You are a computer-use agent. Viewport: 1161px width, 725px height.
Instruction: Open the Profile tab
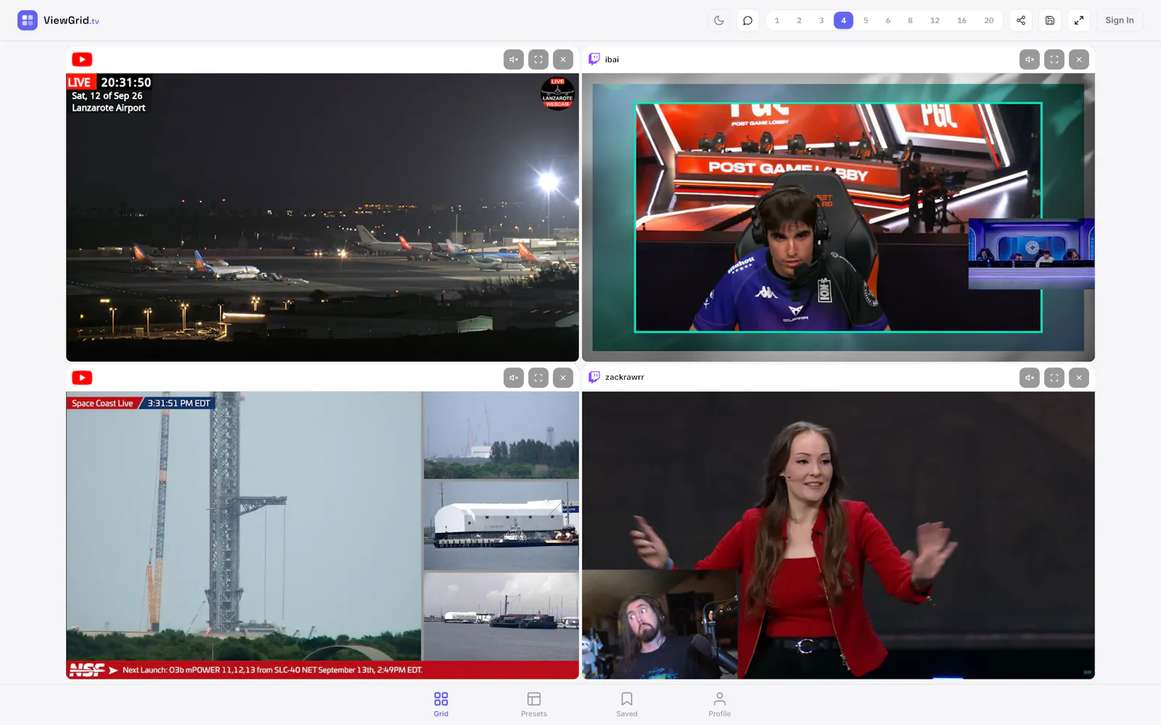pyautogui.click(x=720, y=704)
